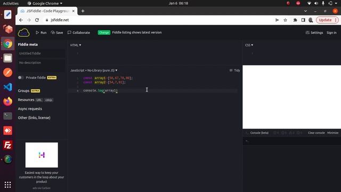Open the ad text about customers
Viewport: 341px width, 192px height.
pos(42,177)
